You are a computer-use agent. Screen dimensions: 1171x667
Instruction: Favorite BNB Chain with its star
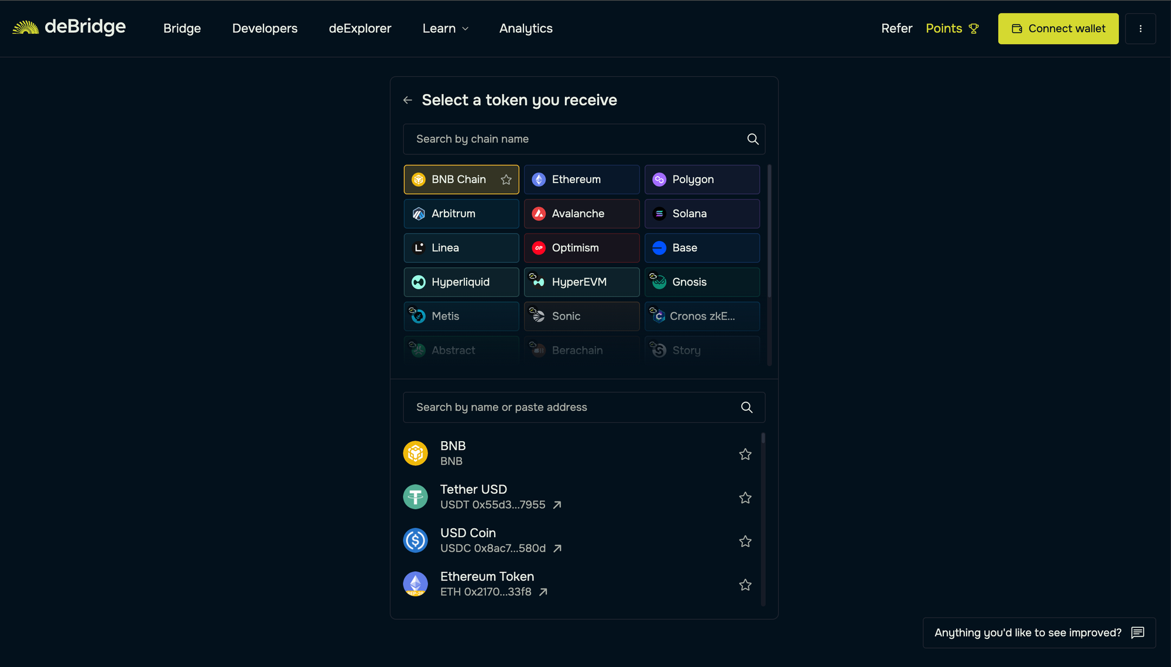(506, 180)
